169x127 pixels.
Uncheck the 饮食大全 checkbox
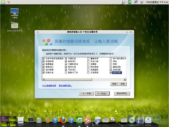[44, 72]
